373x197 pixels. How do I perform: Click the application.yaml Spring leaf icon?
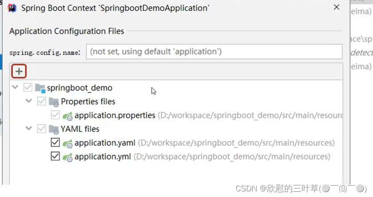pyautogui.click(x=67, y=143)
